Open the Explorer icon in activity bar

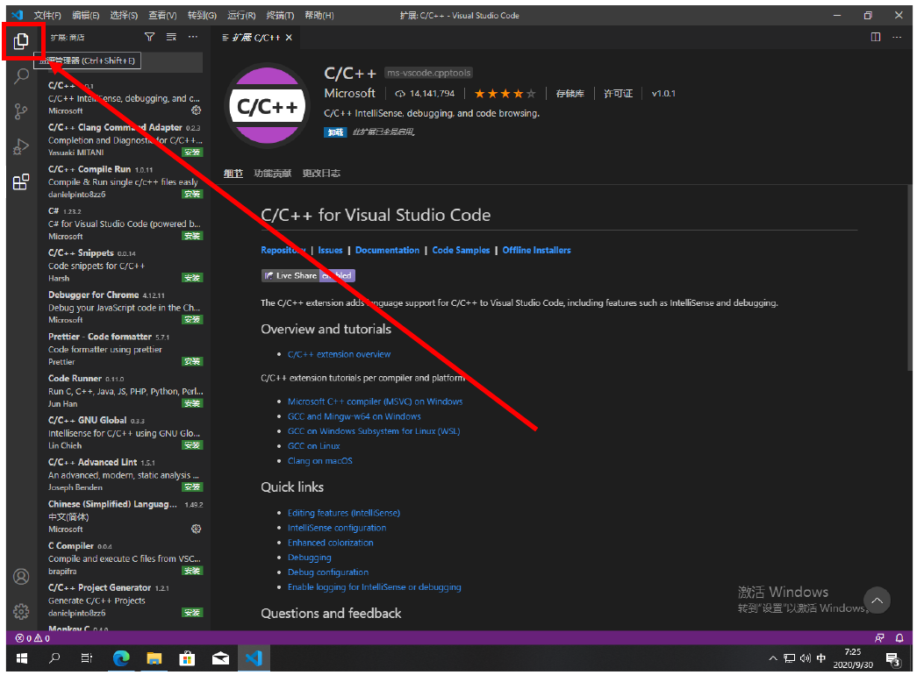(21, 41)
